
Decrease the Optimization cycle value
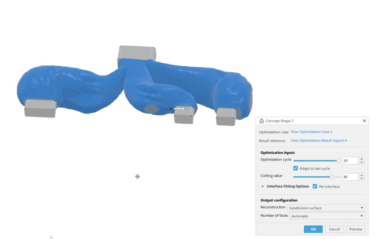[362, 163]
